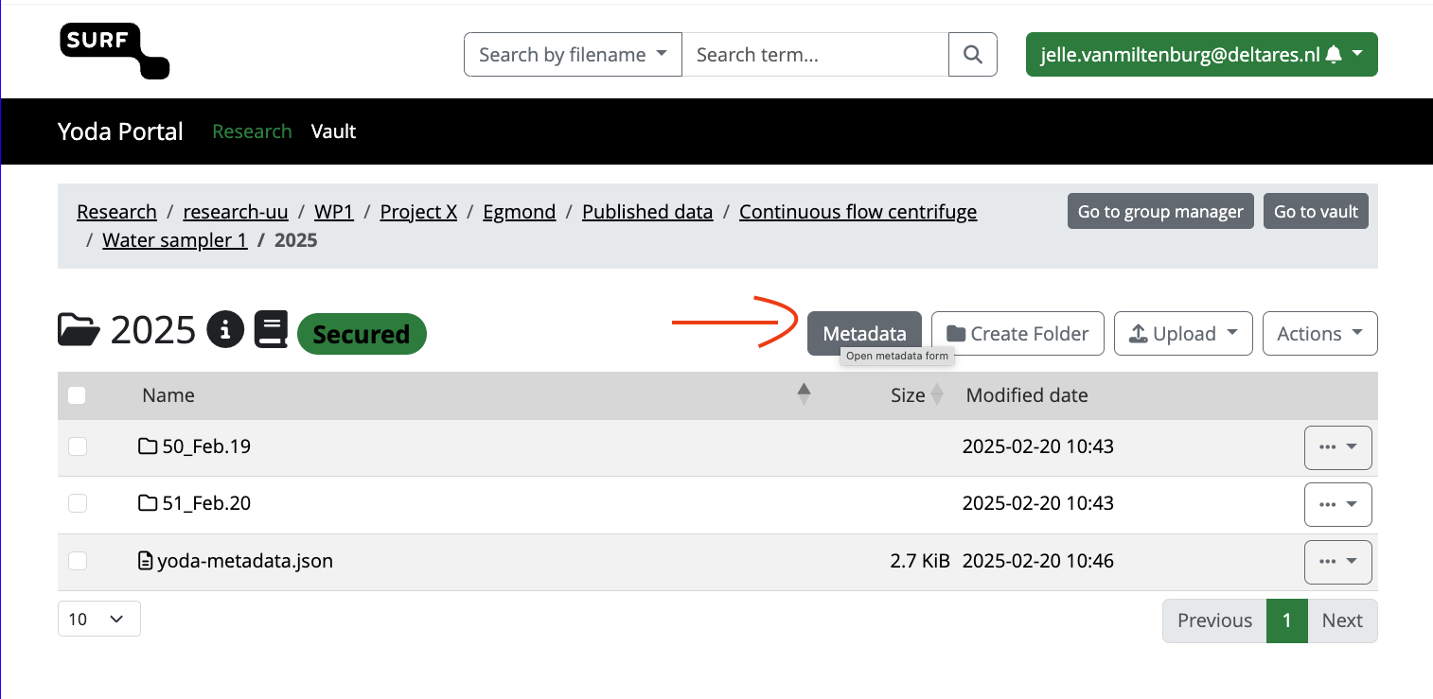Screen dimensions: 1433x699
Task: Expand the Search by filename dropdown
Action: pos(573,55)
